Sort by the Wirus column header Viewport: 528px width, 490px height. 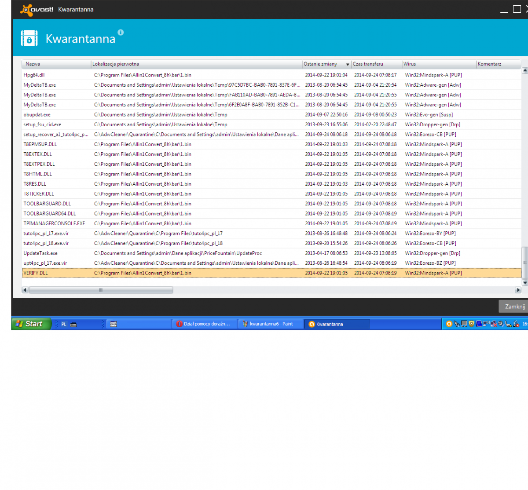pos(439,64)
